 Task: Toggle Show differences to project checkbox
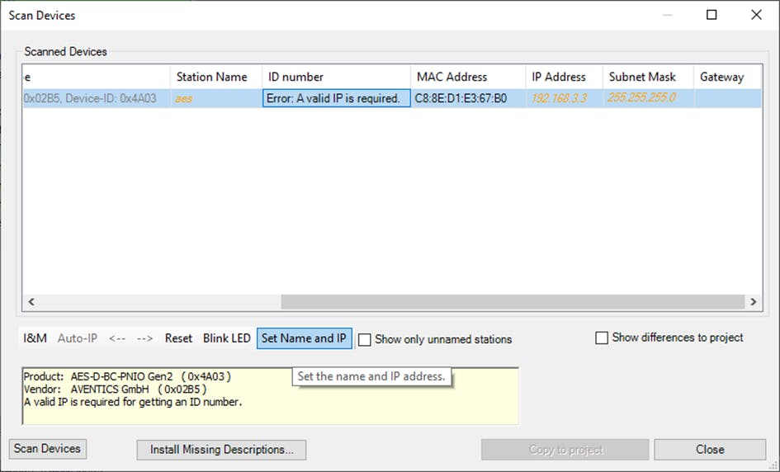(602, 337)
